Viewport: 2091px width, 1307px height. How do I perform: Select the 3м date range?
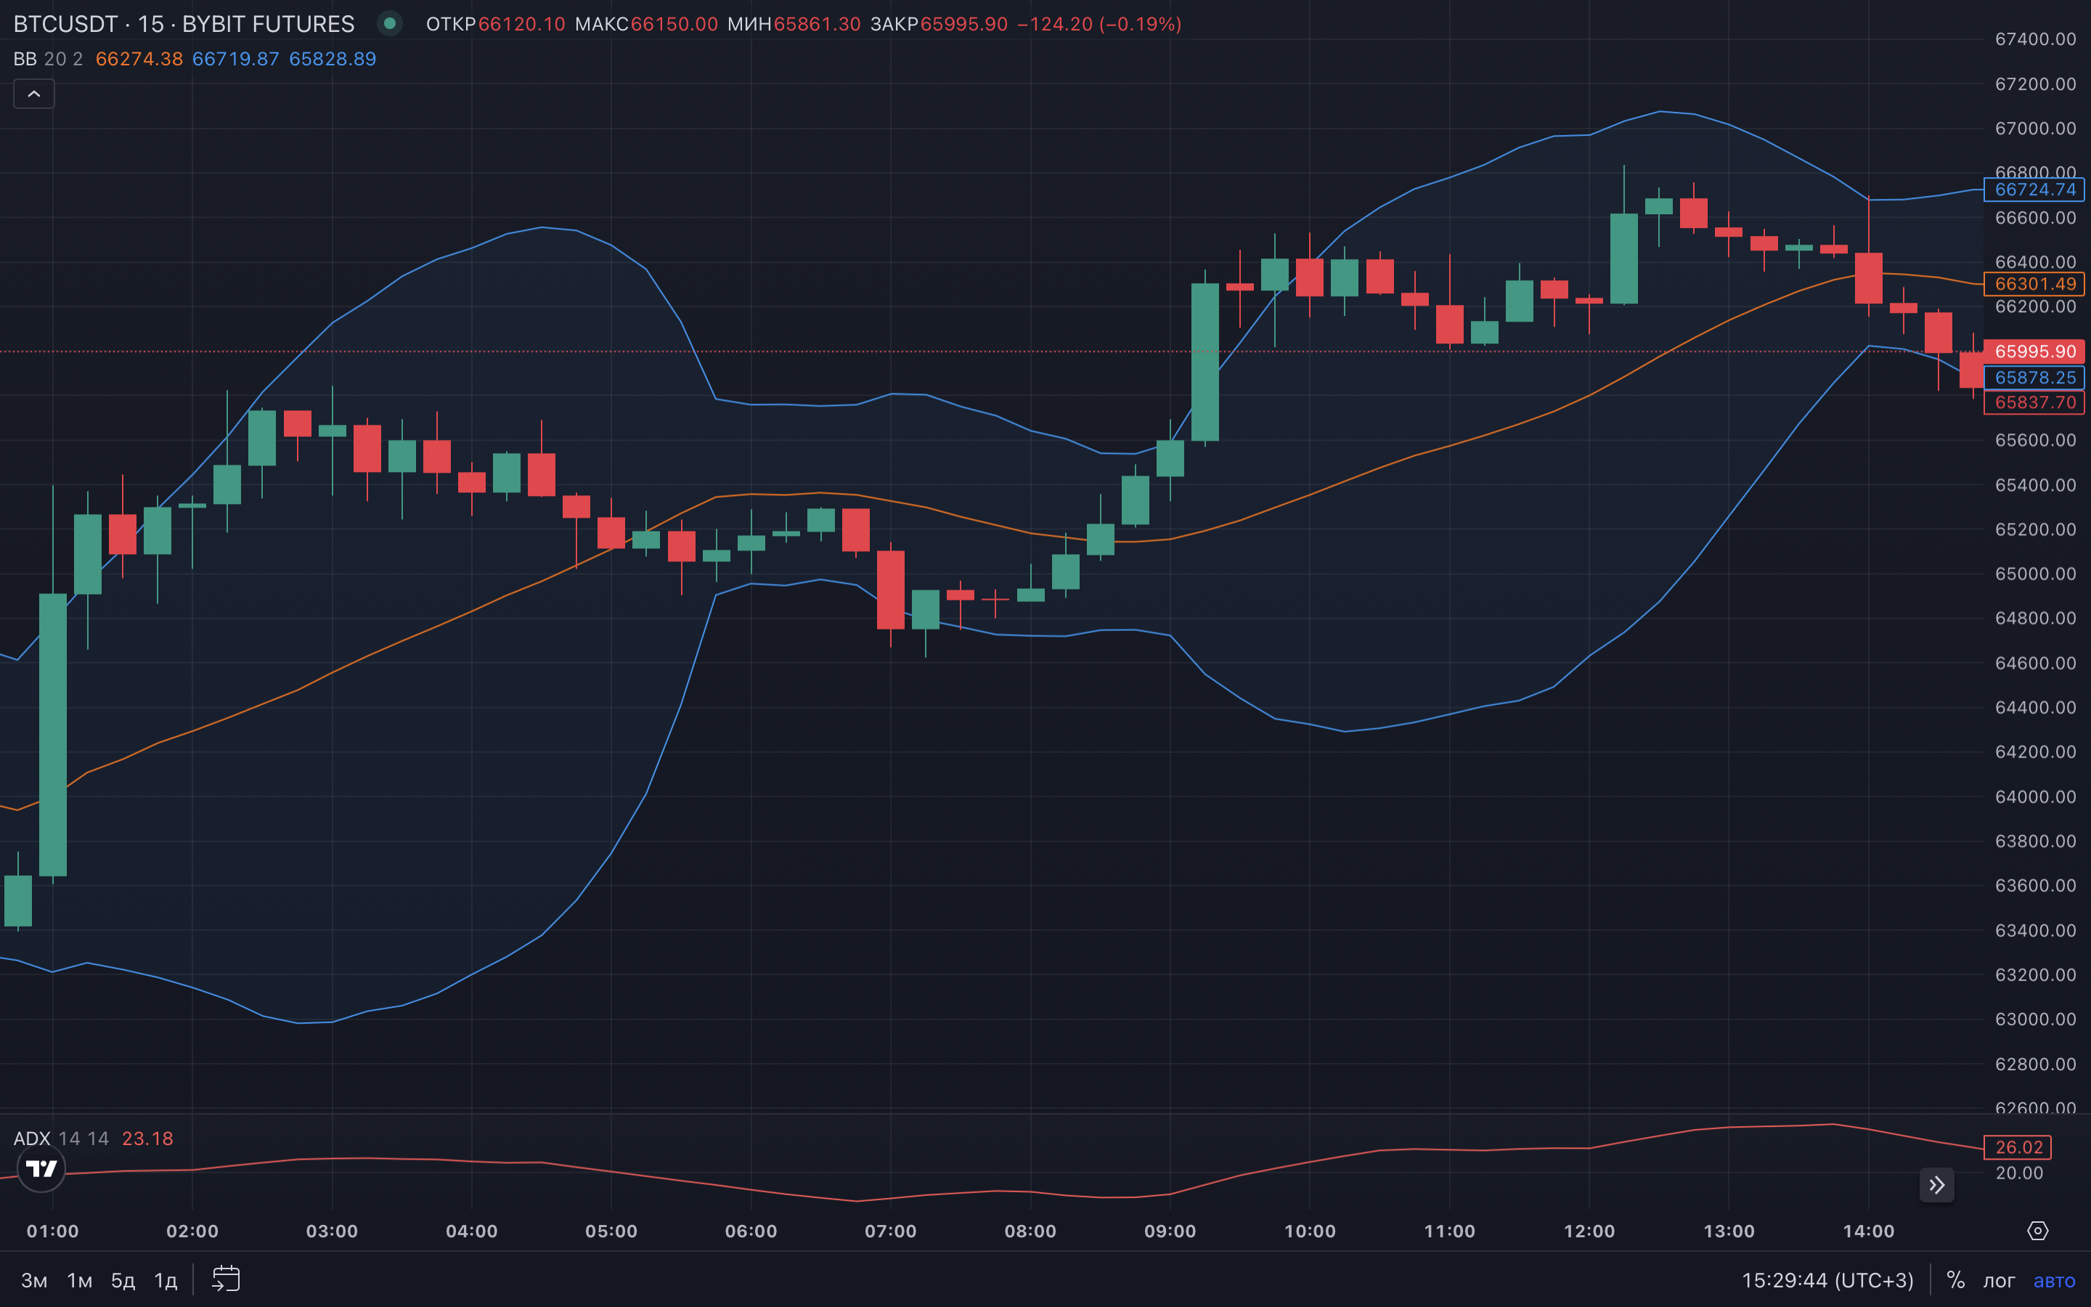click(x=33, y=1280)
